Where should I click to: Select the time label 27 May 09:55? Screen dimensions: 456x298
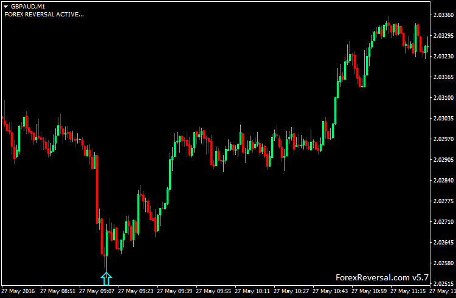coord(213,291)
